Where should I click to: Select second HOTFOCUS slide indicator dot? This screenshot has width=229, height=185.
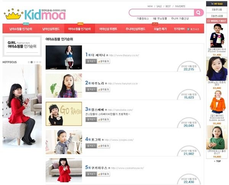click(x=32, y=62)
